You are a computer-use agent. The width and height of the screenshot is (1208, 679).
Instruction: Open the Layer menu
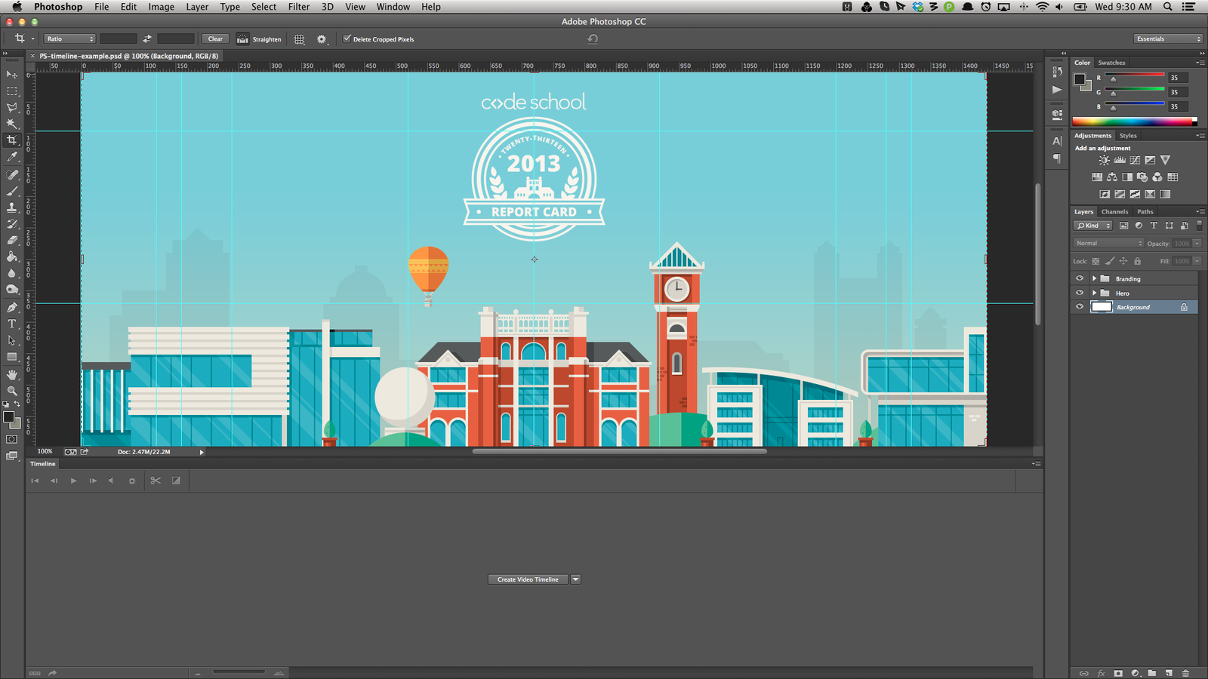tap(197, 7)
